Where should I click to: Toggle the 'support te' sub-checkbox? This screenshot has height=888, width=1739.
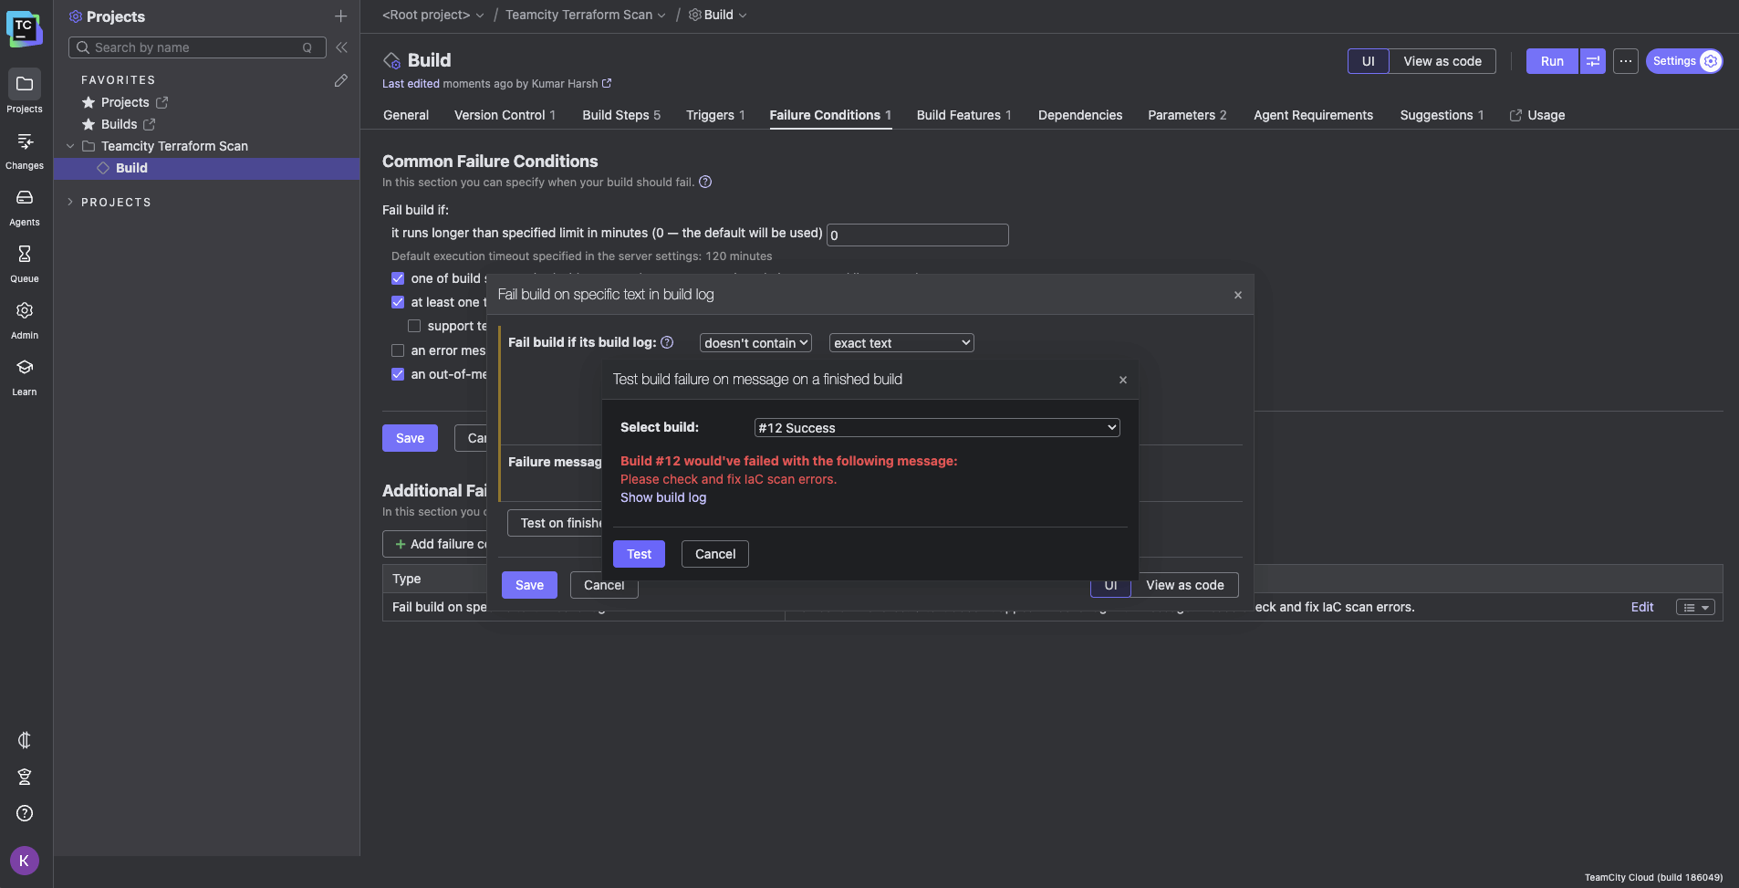[x=414, y=326]
